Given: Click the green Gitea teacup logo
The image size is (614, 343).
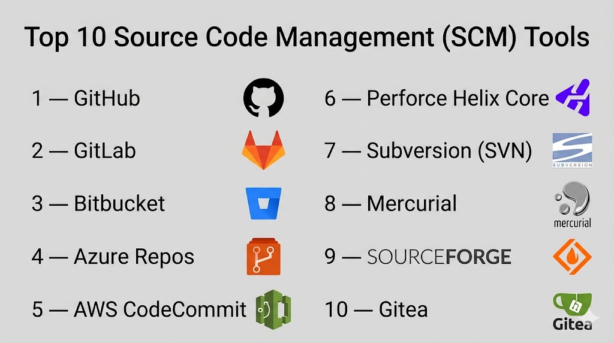Looking at the screenshot, I should (x=571, y=309).
